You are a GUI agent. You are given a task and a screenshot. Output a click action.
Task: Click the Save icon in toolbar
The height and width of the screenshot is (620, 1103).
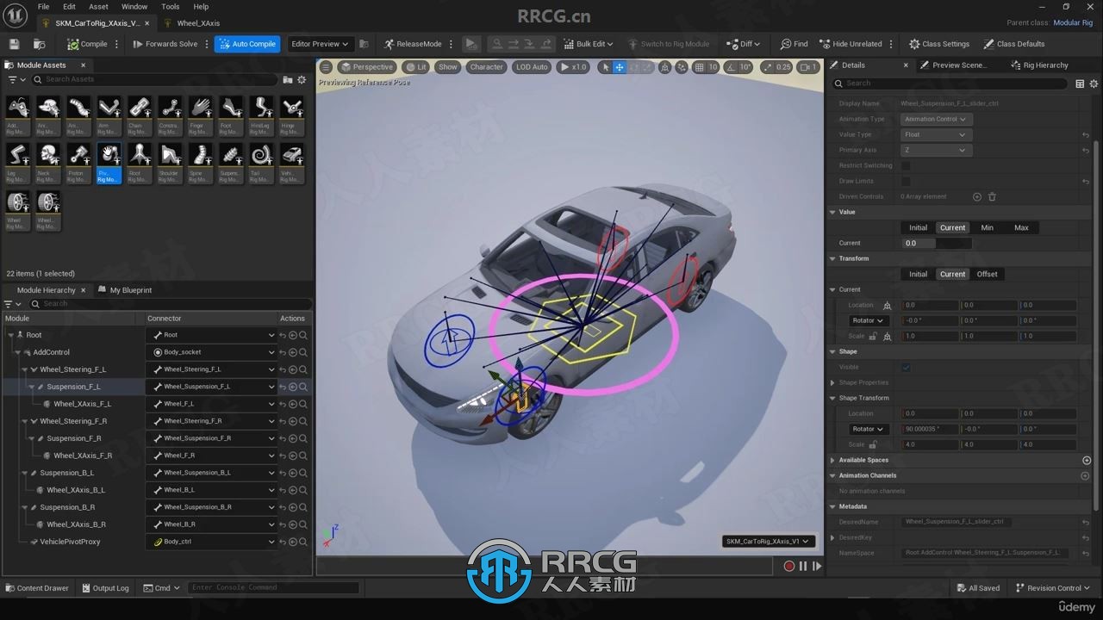coord(14,44)
